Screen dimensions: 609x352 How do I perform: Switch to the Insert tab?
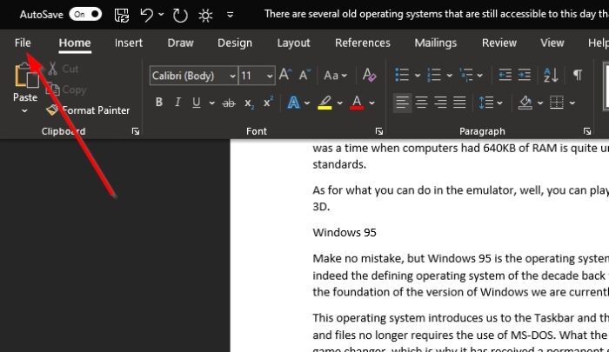point(129,43)
